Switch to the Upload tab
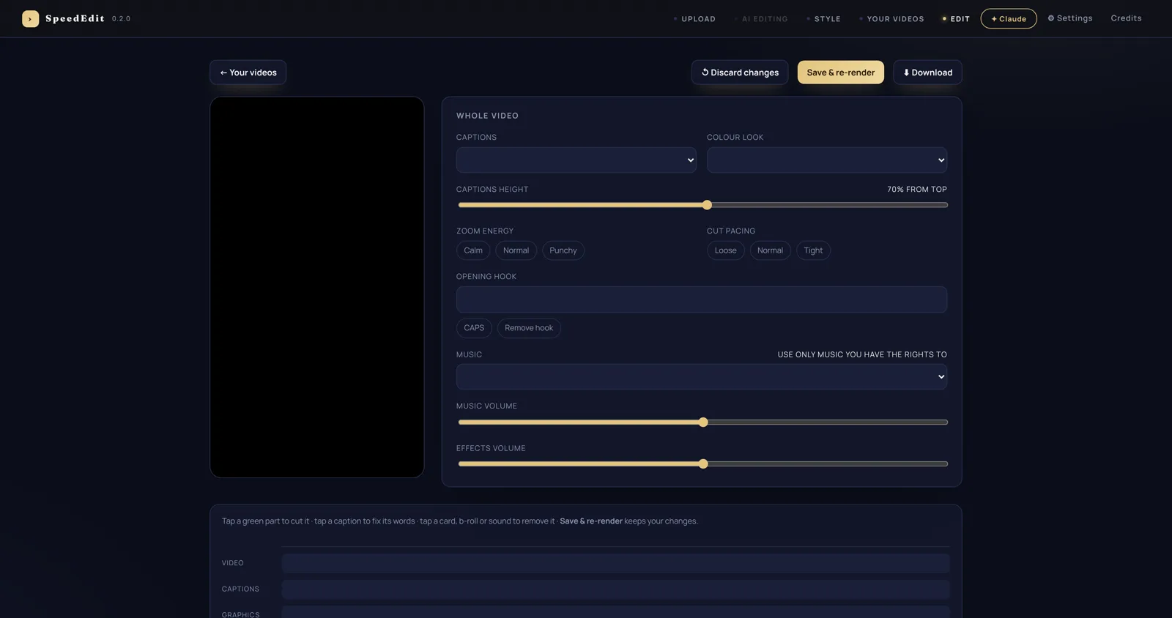Screen dimensions: 1172x618 point(694,19)
